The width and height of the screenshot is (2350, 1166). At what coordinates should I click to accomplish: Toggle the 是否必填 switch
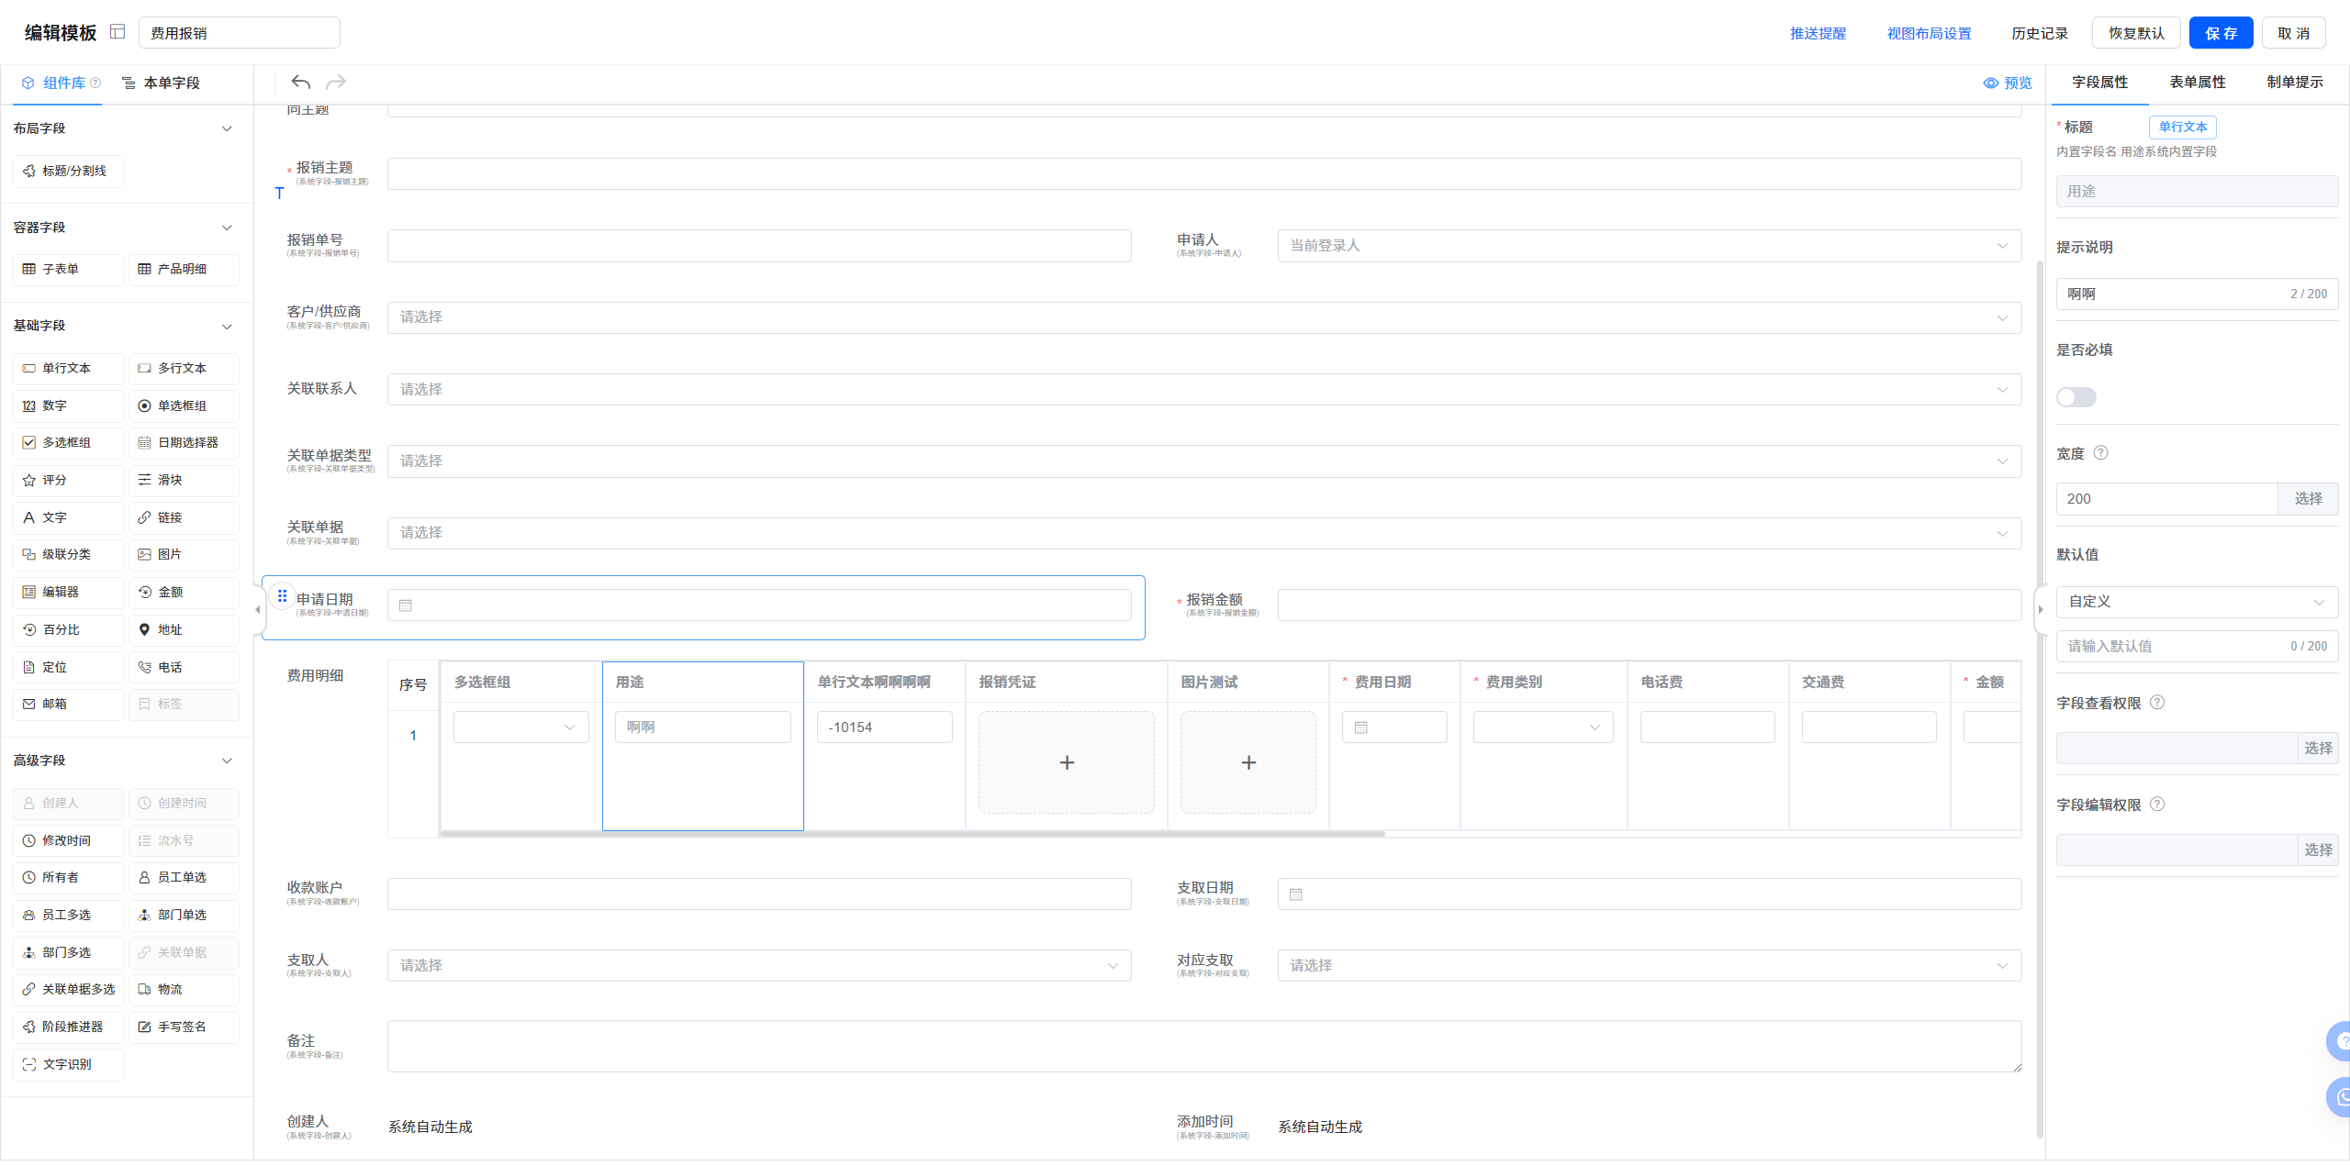click(2076, 397)
